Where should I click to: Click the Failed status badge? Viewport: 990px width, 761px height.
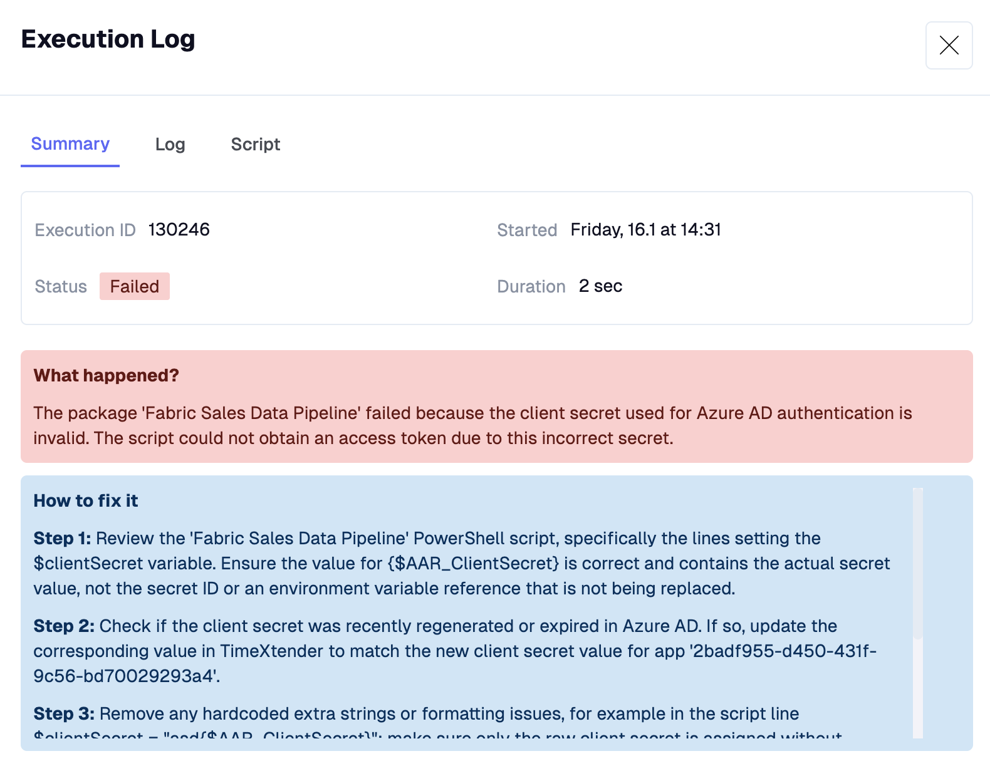[134, 286]
